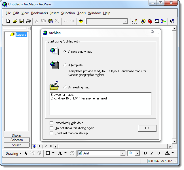184x170 pixels.
Task: Open the red ArcToolbox icon
Action: (150, 21)
